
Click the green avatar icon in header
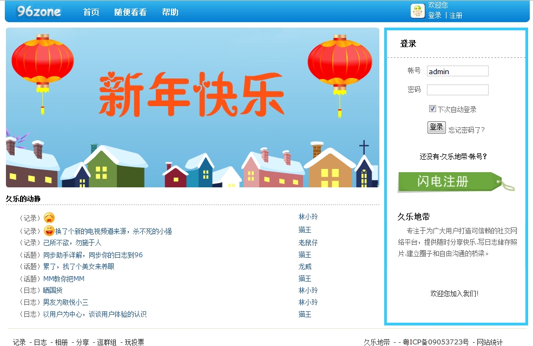[x=417, y=11]
